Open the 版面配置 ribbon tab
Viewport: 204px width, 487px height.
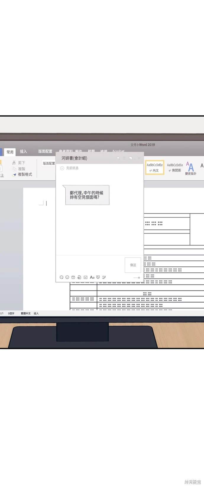point(45,151)
